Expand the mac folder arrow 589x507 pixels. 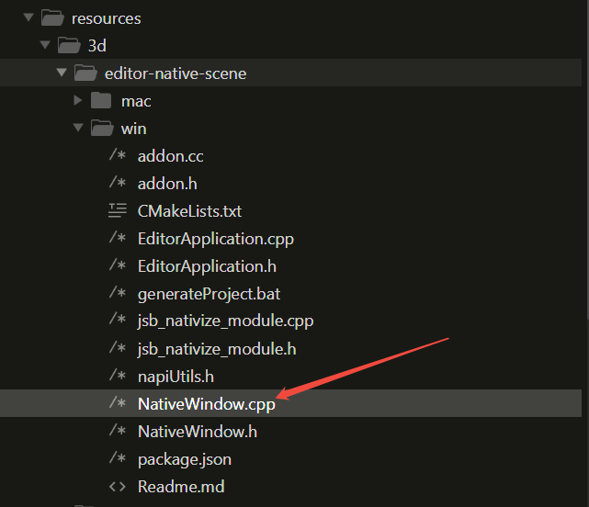point(78,100)
